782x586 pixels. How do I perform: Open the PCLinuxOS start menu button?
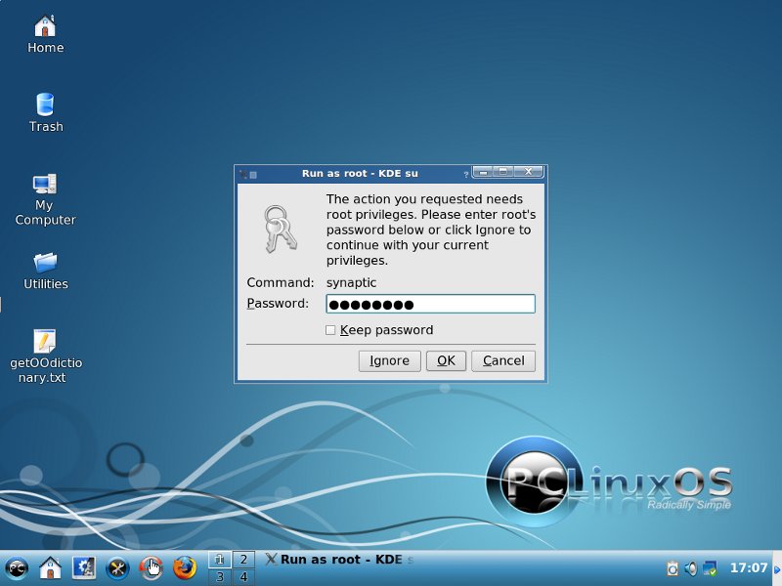(17, 567)
